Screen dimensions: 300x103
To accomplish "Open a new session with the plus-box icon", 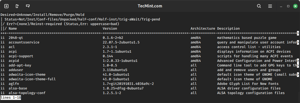I will point(6,6).
